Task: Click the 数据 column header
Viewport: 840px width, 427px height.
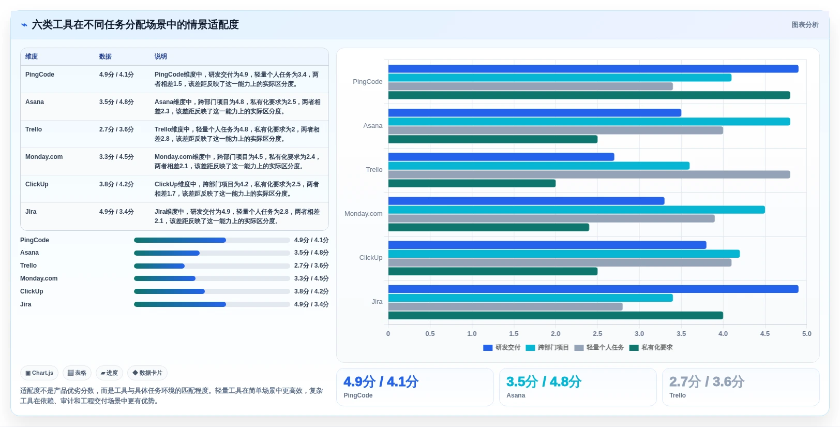Action: (x=106, y=56)
